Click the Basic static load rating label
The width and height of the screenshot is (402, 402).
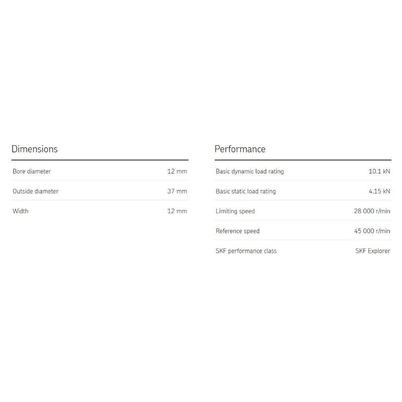246,192
